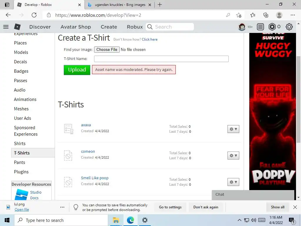
Task: Open File Explorer from taskbar
Action: click(x=116, y=220)
